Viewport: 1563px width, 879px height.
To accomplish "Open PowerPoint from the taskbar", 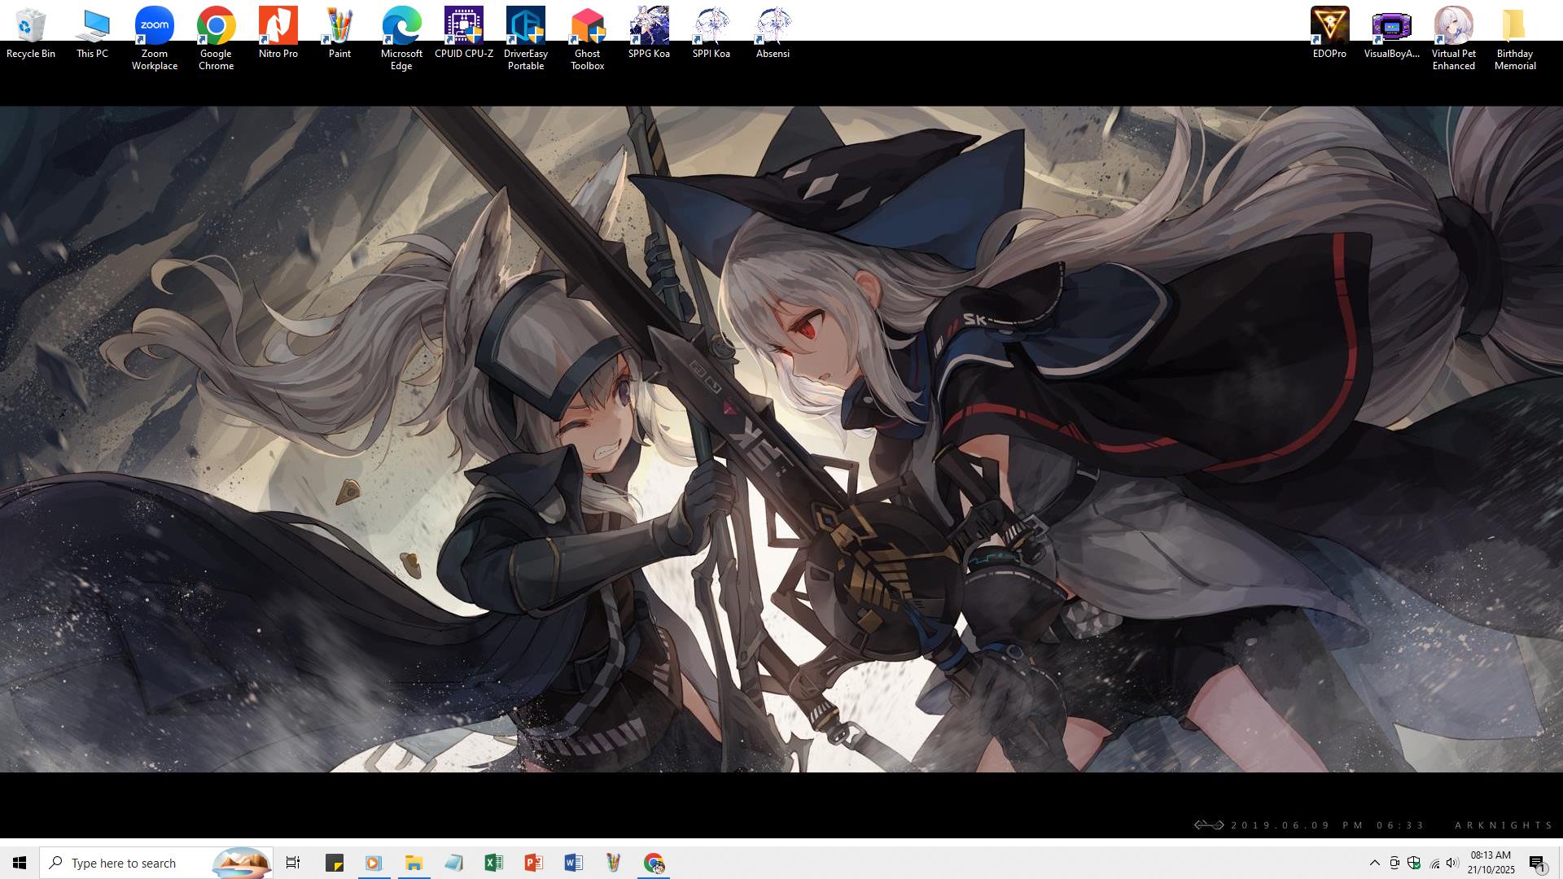I will (x=533, y=863).
